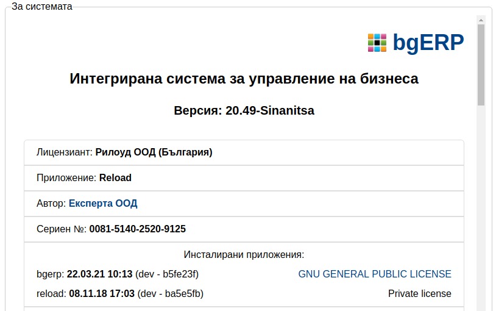Open the GNU GENERAL PUBLIC LICENSE link
The height and width of the screenshot is (311, 496).
coord(375,274)
